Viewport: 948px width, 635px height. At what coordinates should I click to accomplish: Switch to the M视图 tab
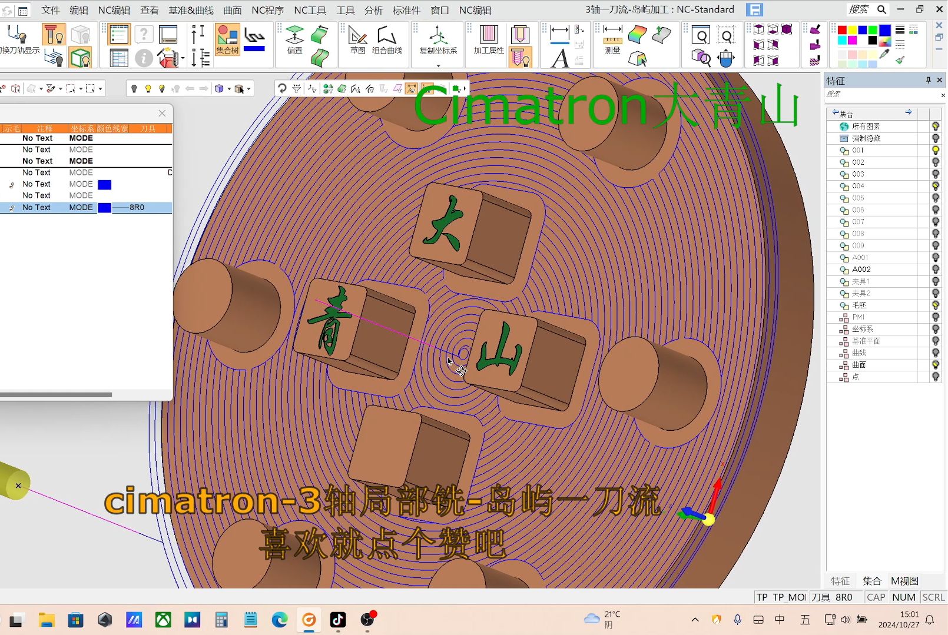(904, 581)
